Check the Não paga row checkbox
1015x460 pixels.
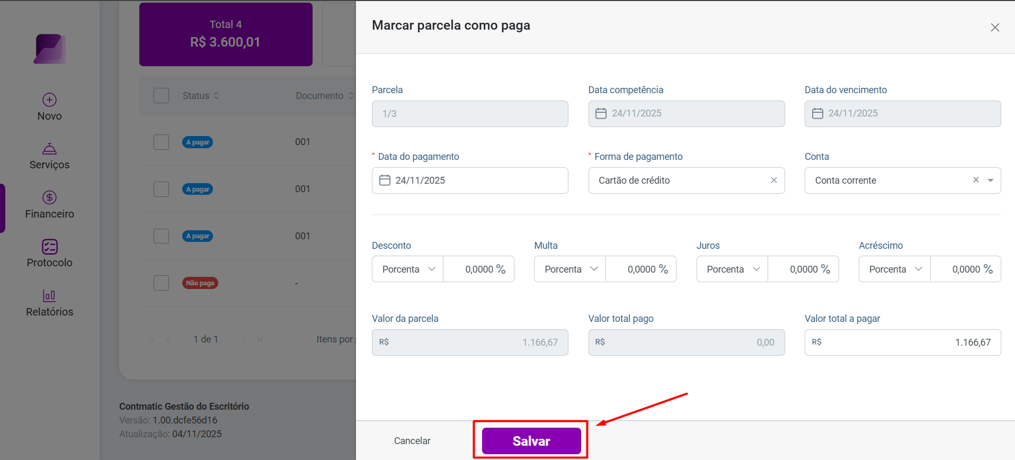coord(161,283)
